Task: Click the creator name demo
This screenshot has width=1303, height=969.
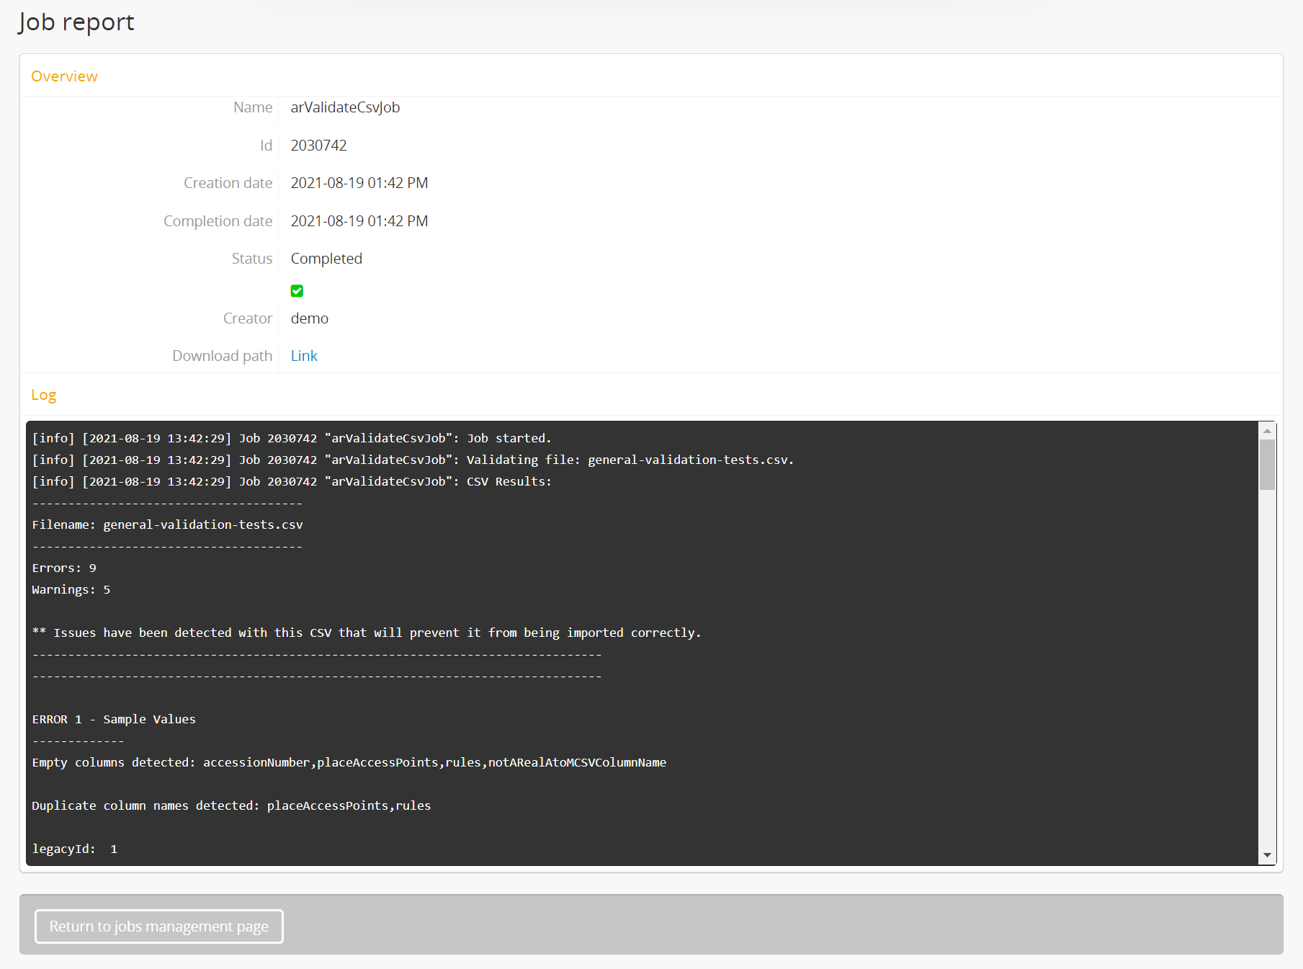Action: (310, 318)
